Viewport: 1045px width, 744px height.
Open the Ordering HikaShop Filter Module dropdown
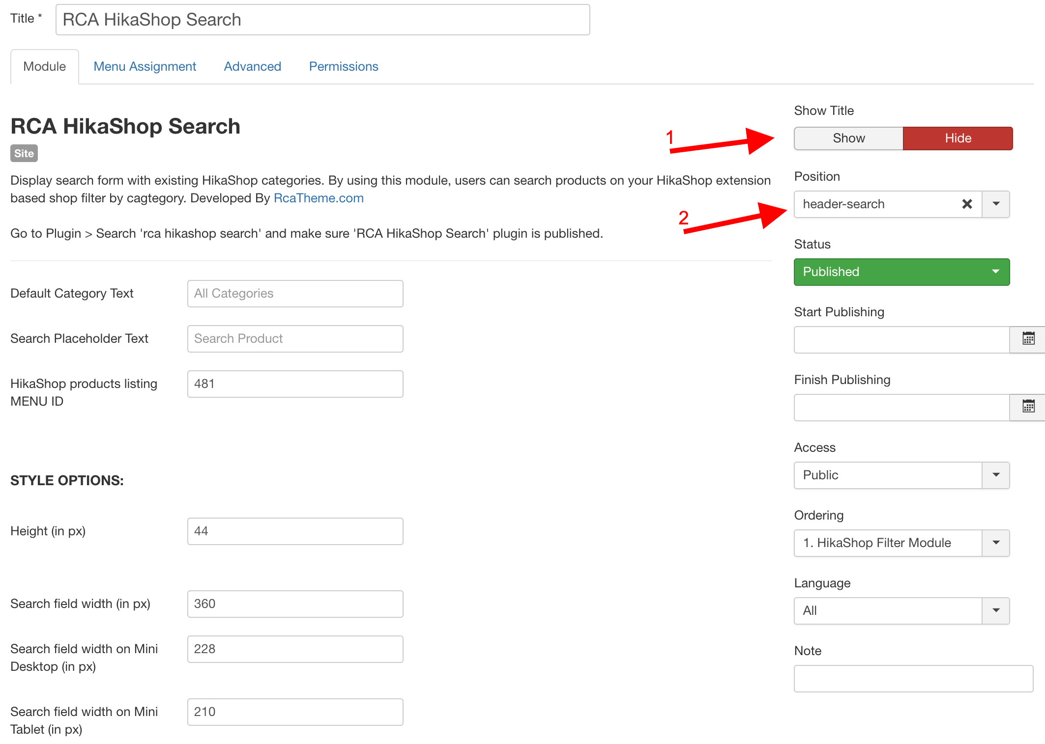click(901, 543)
